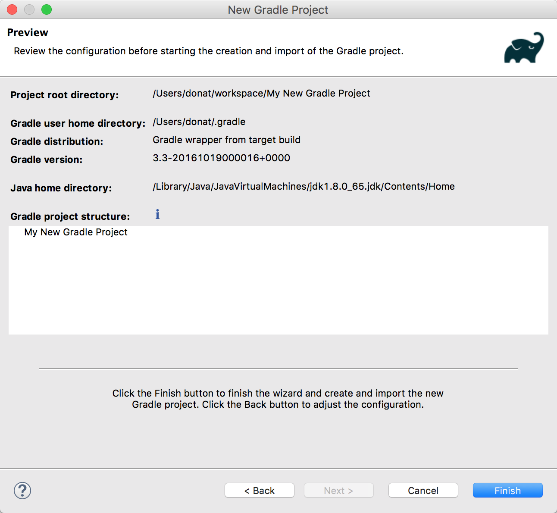Click the Gradle elephant logo

point(524,47)
